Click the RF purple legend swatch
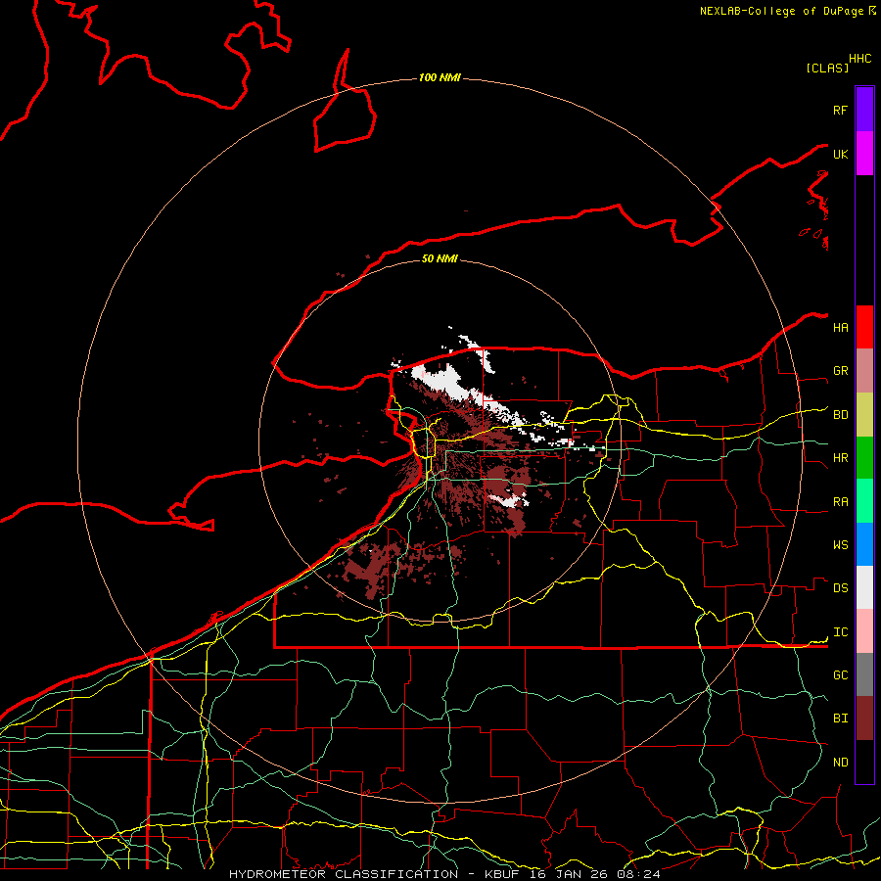 click(x=864, y=110)
